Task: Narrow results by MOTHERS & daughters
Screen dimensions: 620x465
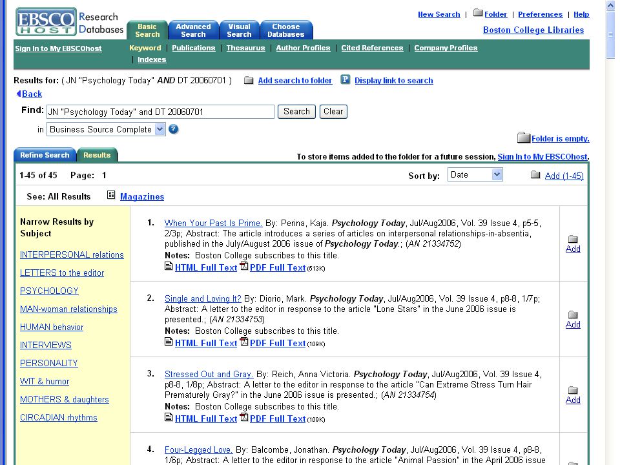Action: click(64, 399)
